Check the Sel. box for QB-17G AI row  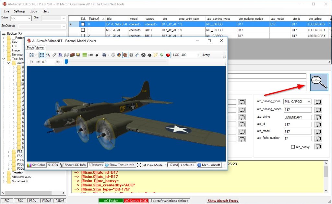(x=83, y=30)
